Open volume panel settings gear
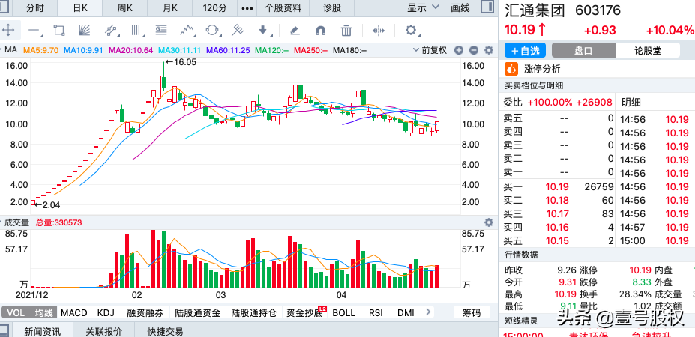 [x=489, y=222]
